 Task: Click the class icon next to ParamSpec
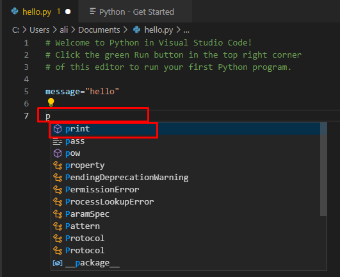pyautogui.click(x=58, y=214)
